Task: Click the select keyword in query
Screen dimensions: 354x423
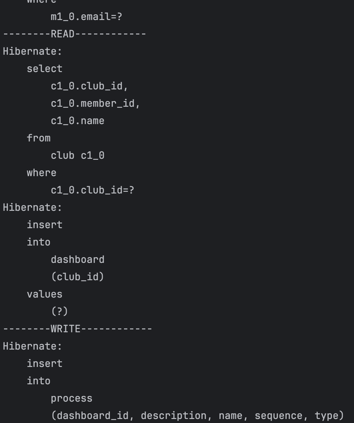Action: pos(45,69)
